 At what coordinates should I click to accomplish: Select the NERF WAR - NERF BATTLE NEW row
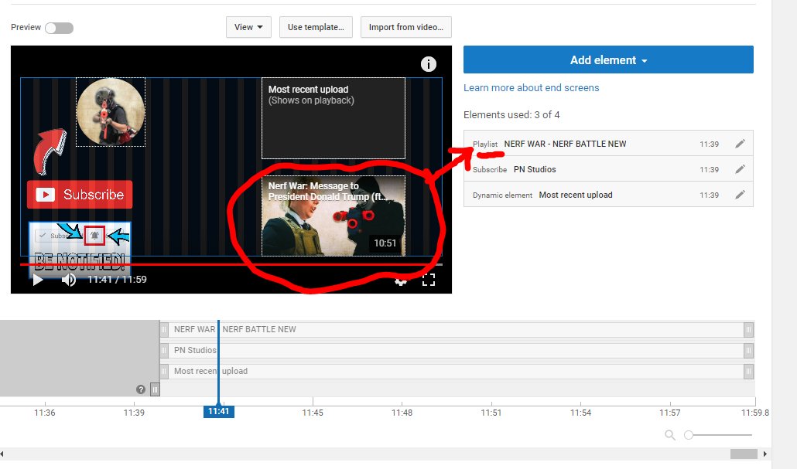[608, 144]
